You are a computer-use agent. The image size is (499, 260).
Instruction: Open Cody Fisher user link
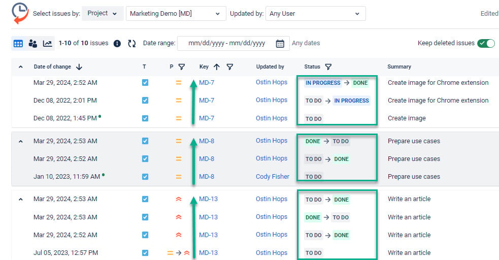(273, 177)
